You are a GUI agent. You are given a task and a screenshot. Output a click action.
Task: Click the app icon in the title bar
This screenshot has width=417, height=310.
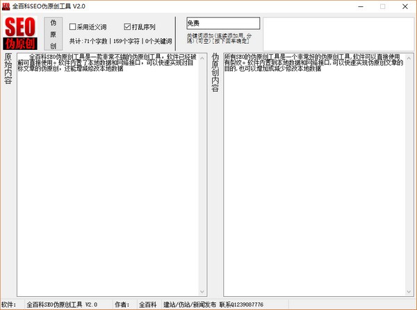(x=6, y=6)
